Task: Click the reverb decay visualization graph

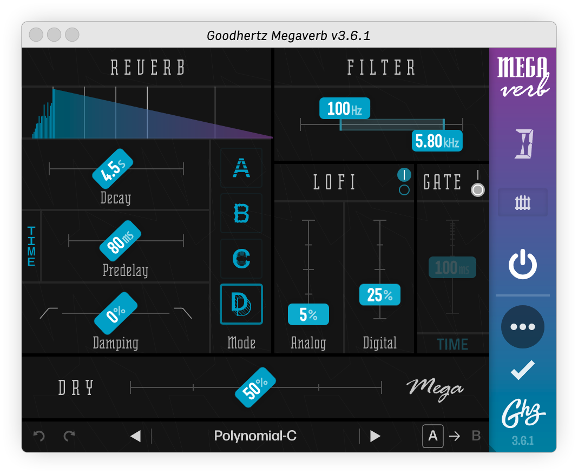Action: (147, 113)
